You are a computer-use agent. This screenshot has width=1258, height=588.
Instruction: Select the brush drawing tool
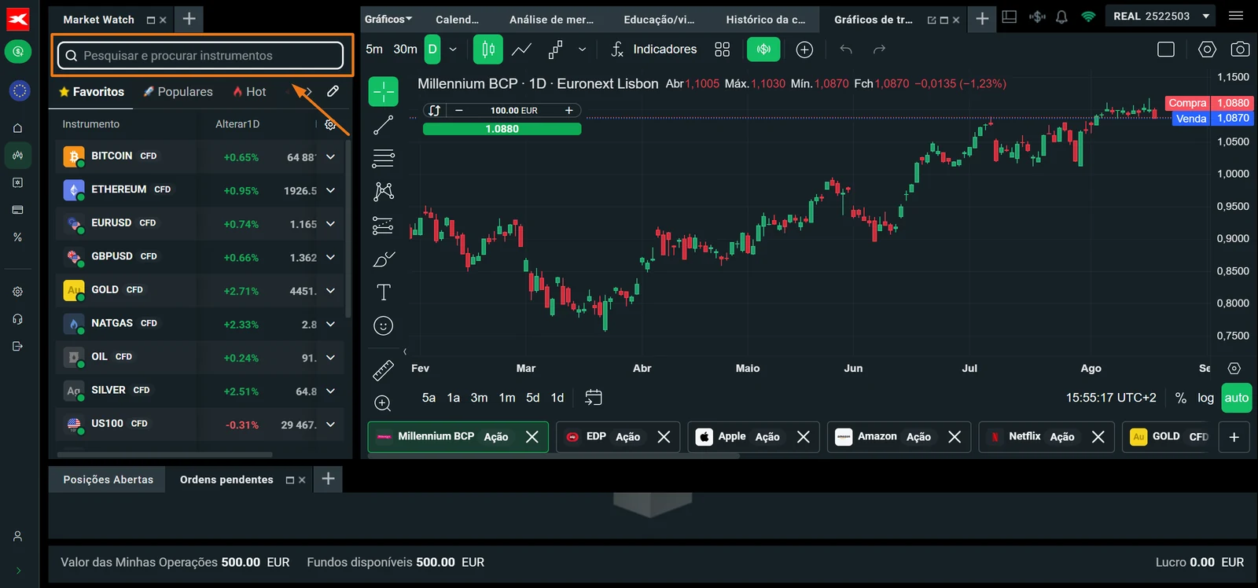point(384,259)
